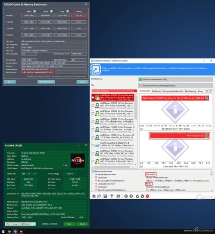215x234 pixels.
Task: Click the Read info icon in AIDA64 benchmark
Action: 34,11
